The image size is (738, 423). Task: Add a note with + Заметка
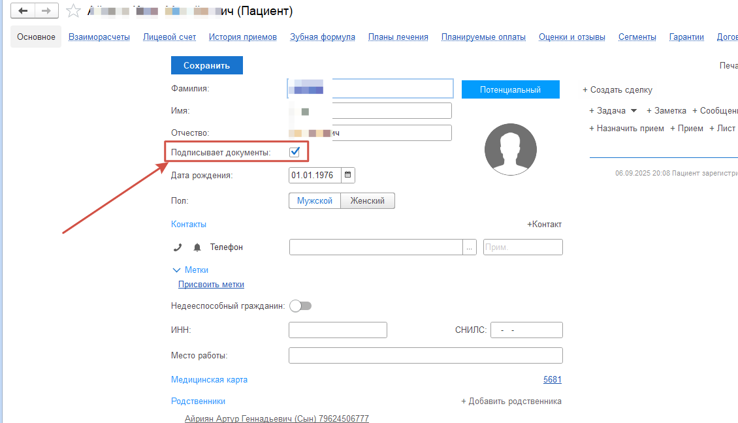point(666,110)
